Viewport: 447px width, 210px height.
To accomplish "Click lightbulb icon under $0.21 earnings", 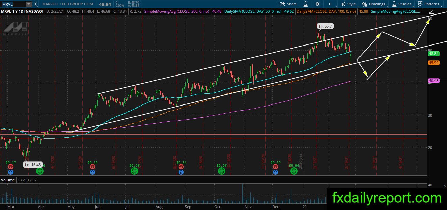I will pos(181,172).
